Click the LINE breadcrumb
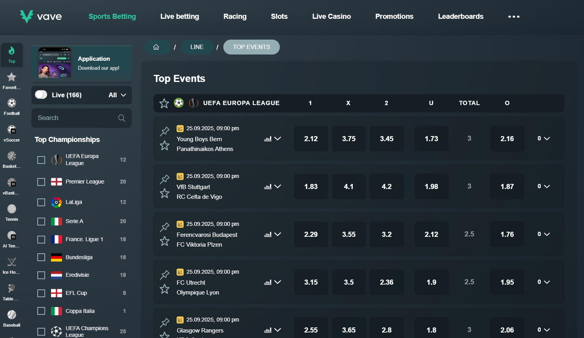 click(197, 47)
